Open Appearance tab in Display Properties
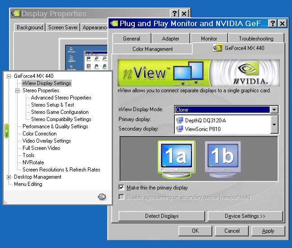The image size is (292, 248). [x=95, y=27]
